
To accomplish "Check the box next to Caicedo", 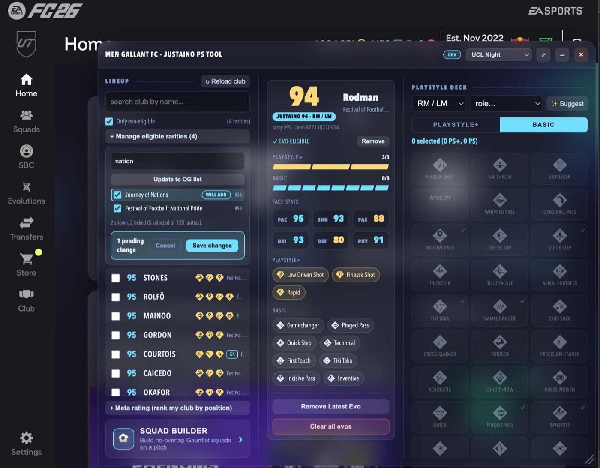I will 116,373.
